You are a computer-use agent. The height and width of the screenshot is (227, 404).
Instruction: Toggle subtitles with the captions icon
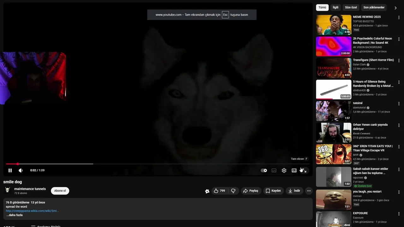(274, 171)
